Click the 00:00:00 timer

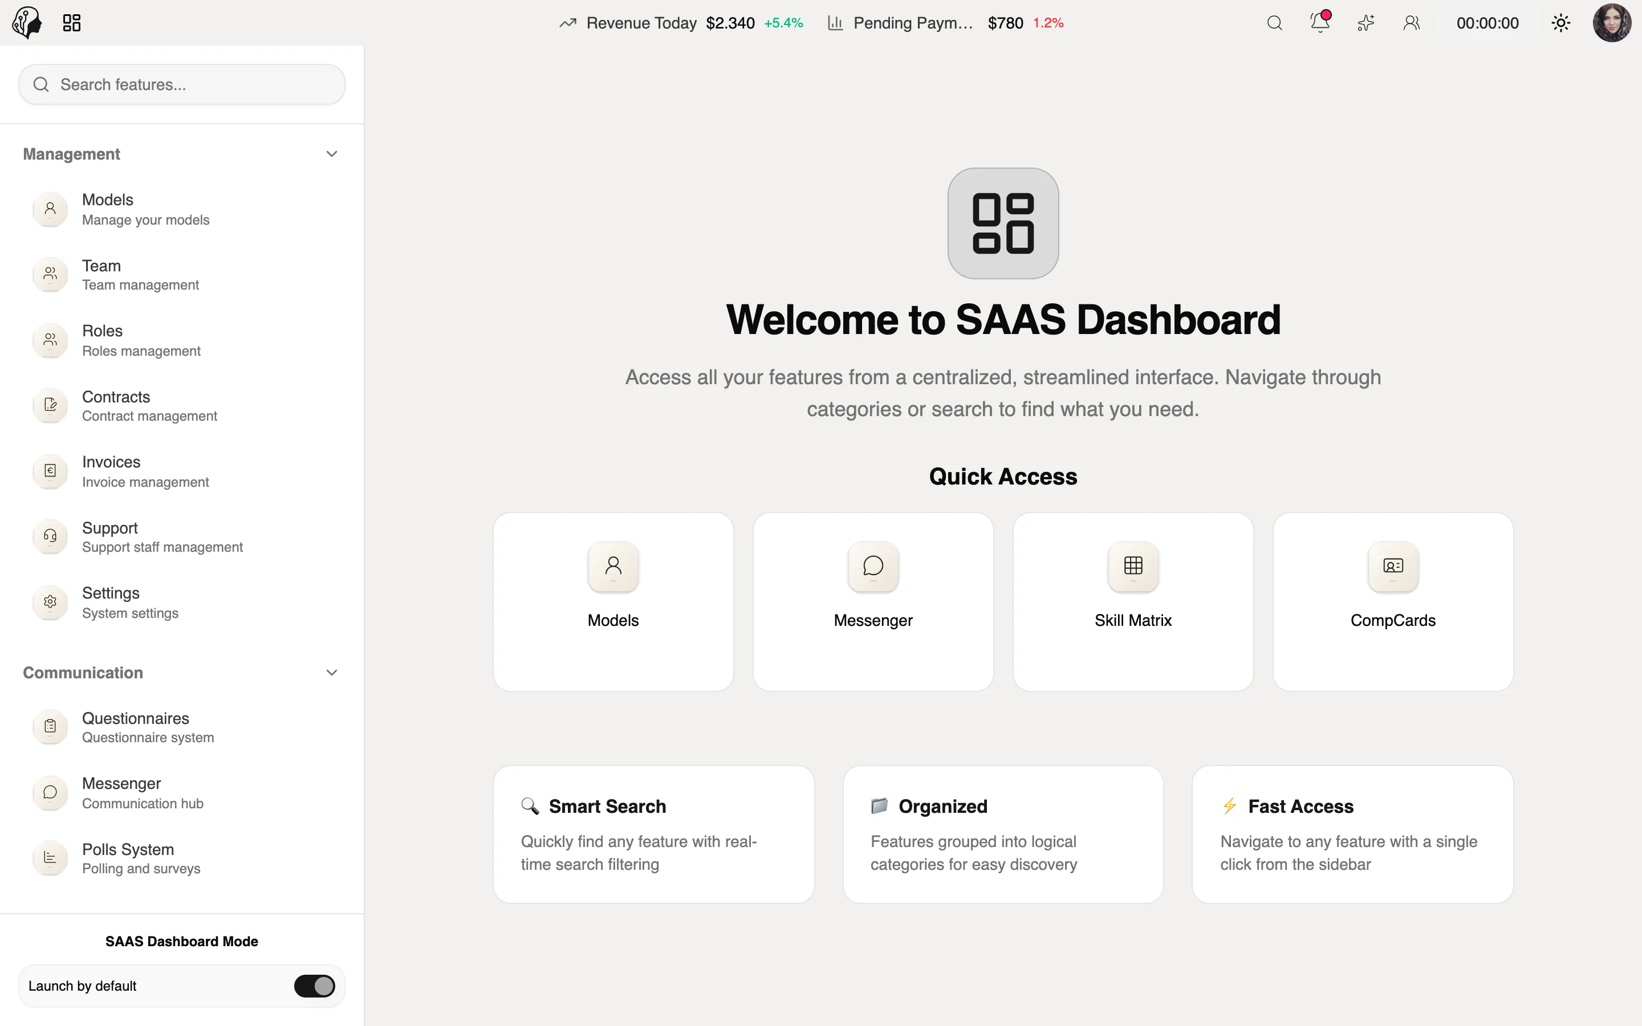[1487, 23]
